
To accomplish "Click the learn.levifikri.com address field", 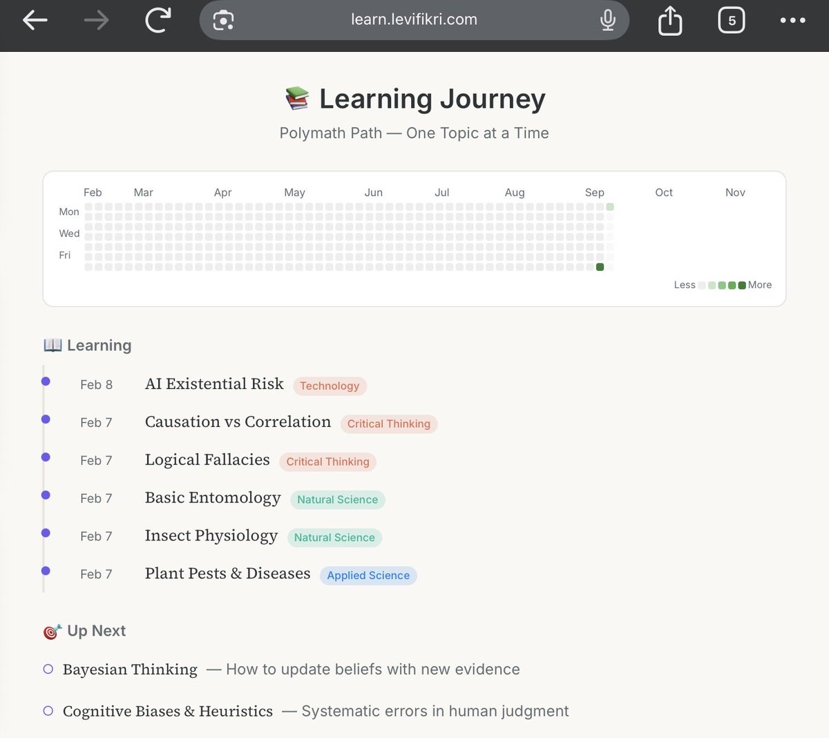I will pos(414,20).
